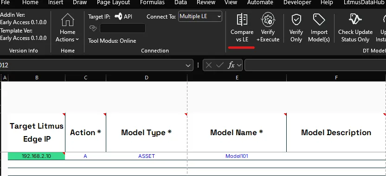The width and height of the screenshot is (386, 176).
Task: Switch to the Home ribbon tab
Action: point(30,2)
